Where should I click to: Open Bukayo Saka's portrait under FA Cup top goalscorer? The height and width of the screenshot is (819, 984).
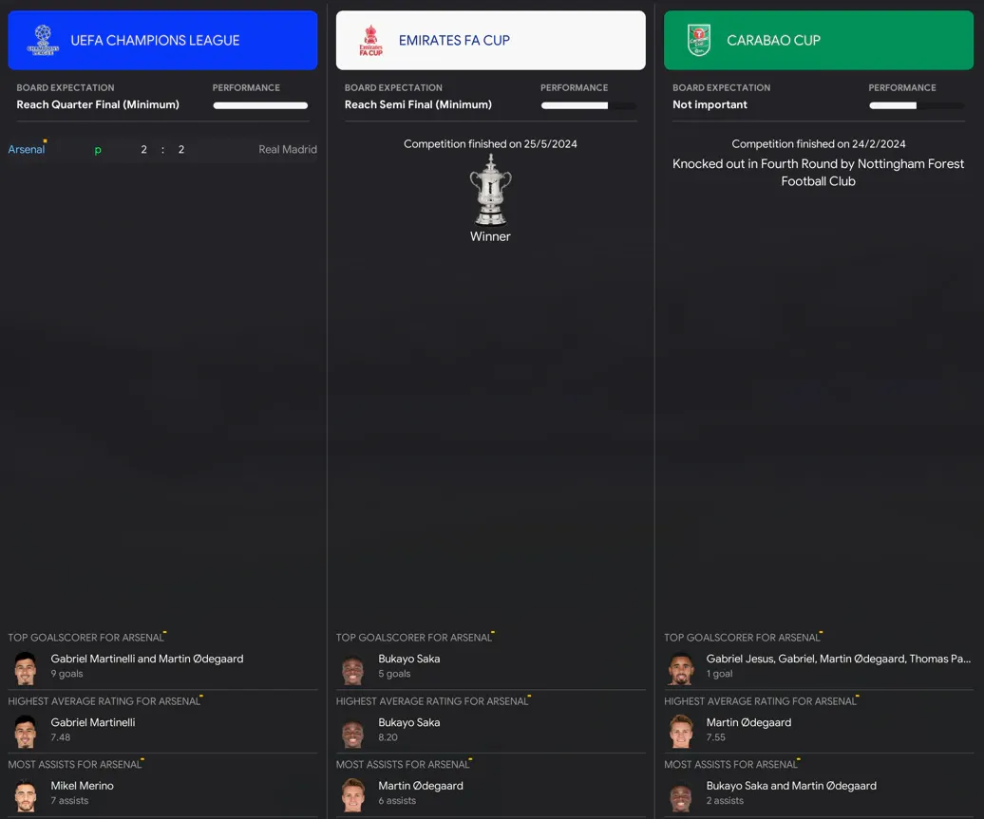[353, 668]
